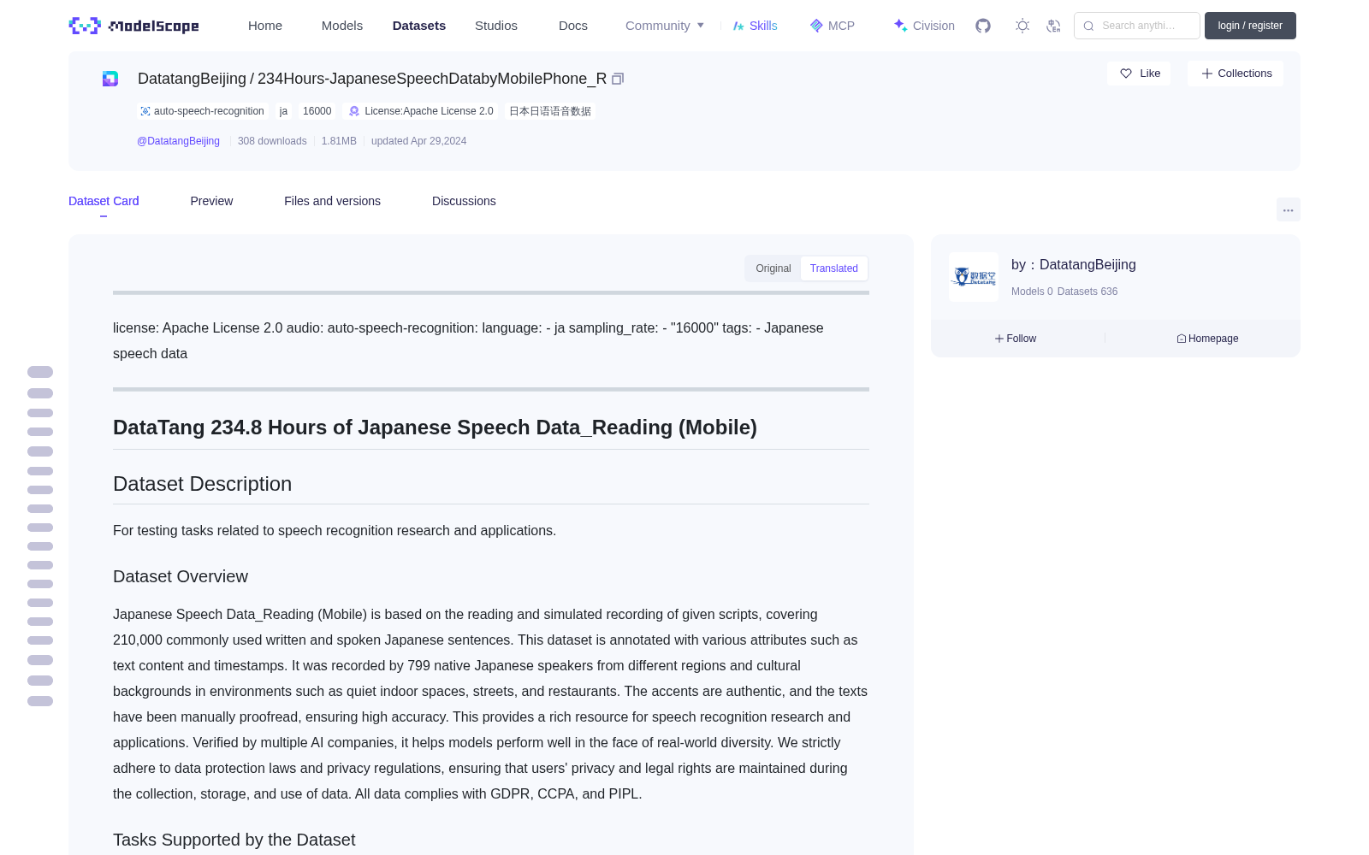
Task: Click the 'Models 0' count
Action: pos(1032,292)
